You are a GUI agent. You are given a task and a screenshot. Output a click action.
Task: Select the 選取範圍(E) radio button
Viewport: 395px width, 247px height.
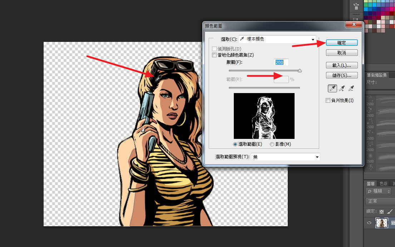[x=235, y=144]
